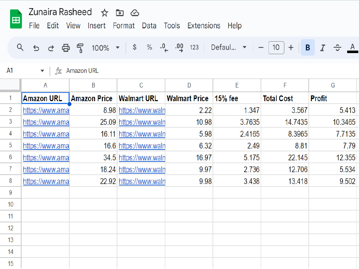Open the Data menu
The width and height of the screenshot is (359, 269).
click(149, 25)
